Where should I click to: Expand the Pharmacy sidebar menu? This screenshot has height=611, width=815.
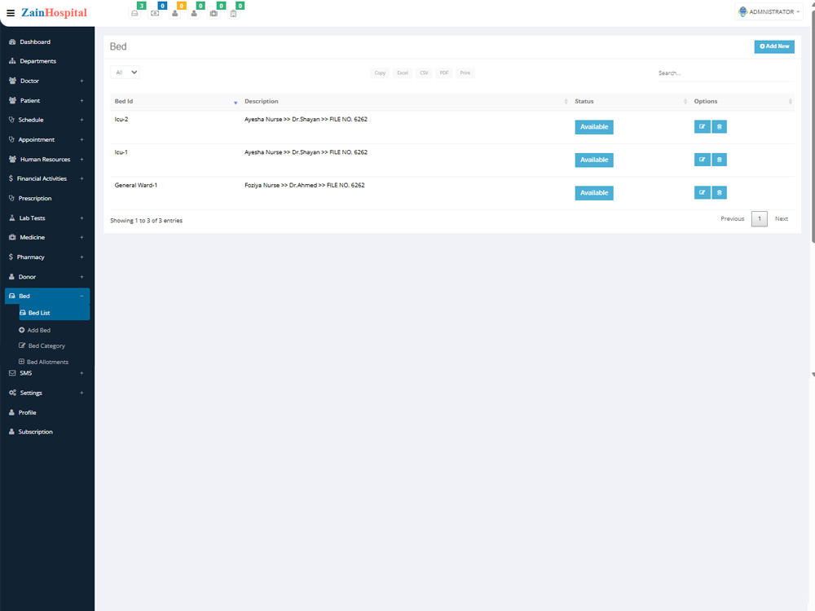46,257
